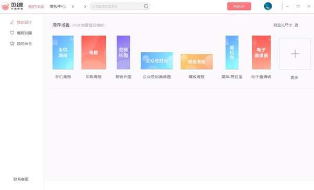The width and height of the screenshot is (314, 190).
Task: Choose the 公众号封面 blue banner thumbnail
Action: click(157, 61)
